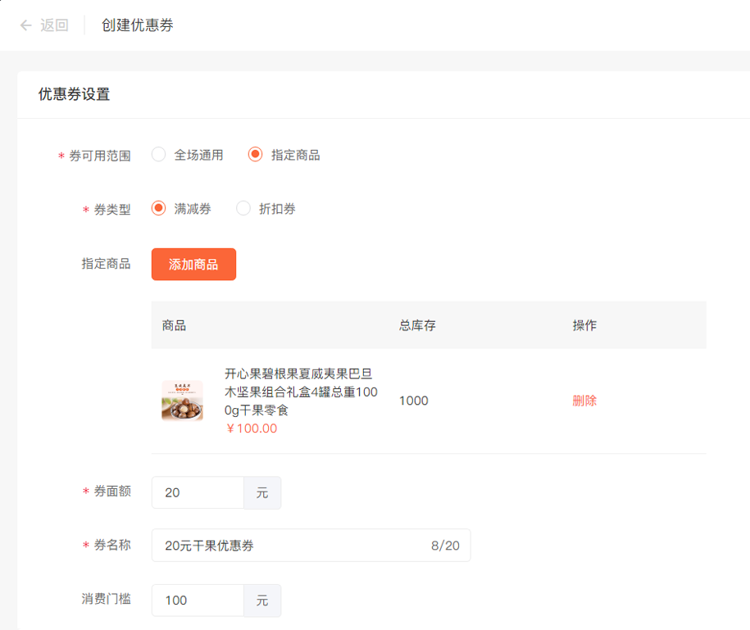Click the back arrow icon

(26, 25)
